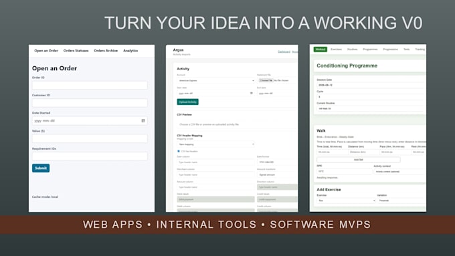Image resolution: width=455 pixels, height=256 pixels.
Task: Open calendar picker in Date Started field
Action: point(143,120)
